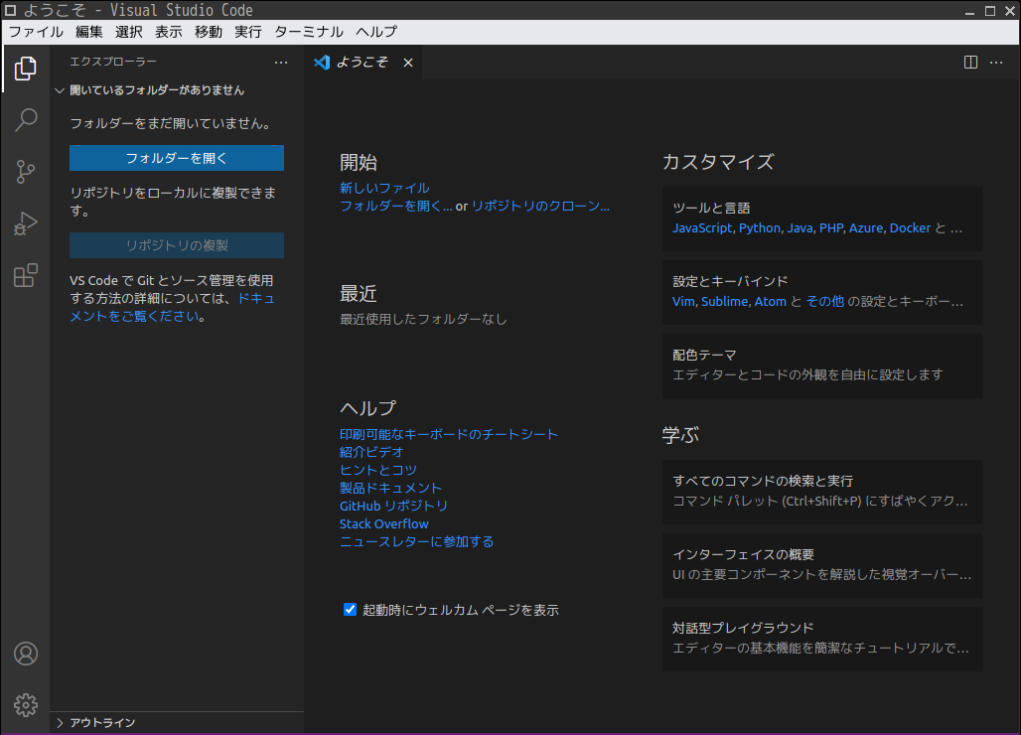
Task: Open ヒントとコツ link
Action: click(x=377, y=470)
